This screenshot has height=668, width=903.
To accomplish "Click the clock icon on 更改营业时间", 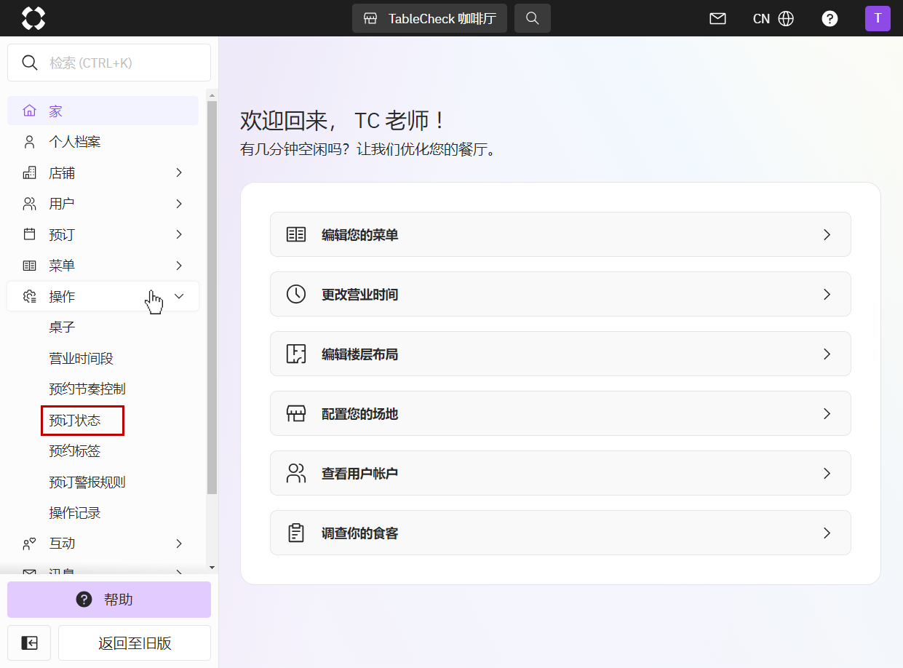I will point(296,294).
